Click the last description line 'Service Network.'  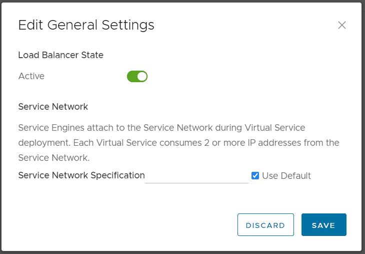[x=54, y=158]
